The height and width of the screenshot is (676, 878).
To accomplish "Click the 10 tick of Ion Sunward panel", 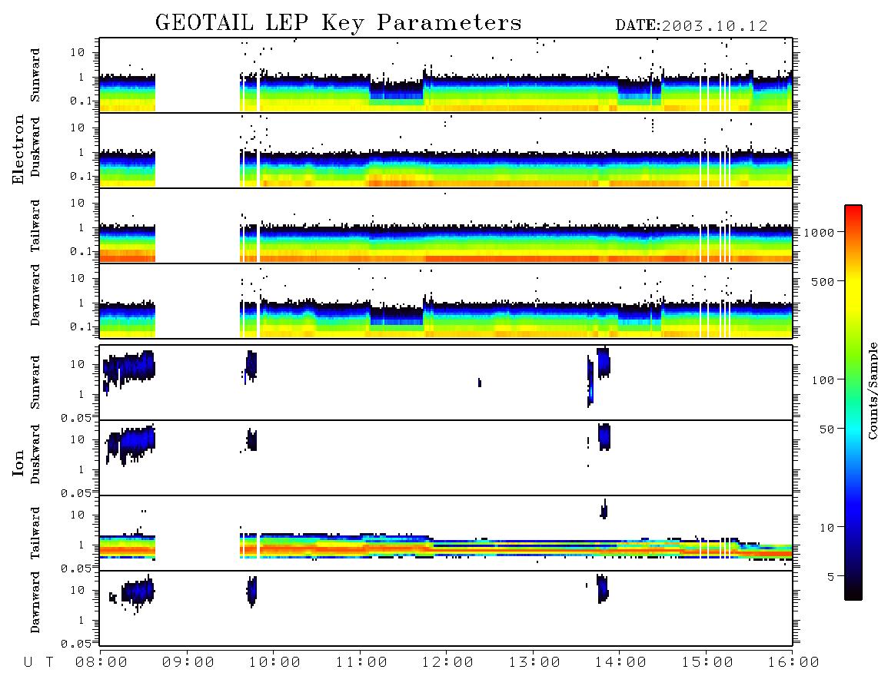I will pos(77,364).
